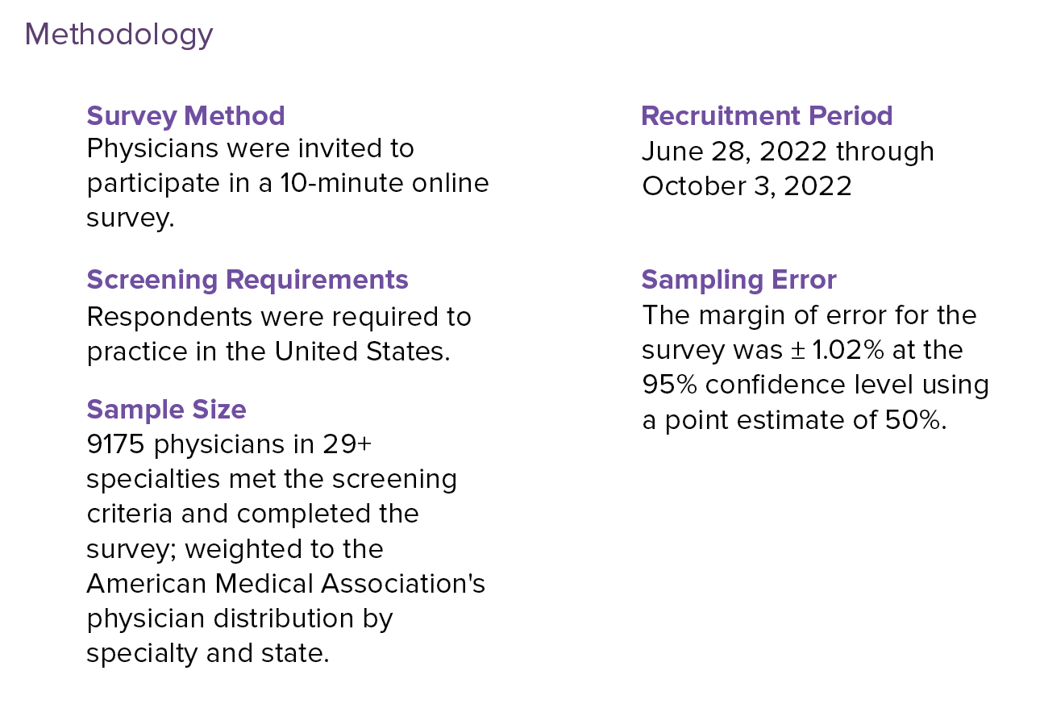1040x708 pixels.
Task: Click "American Medical Association's" text
Action: 285,583
